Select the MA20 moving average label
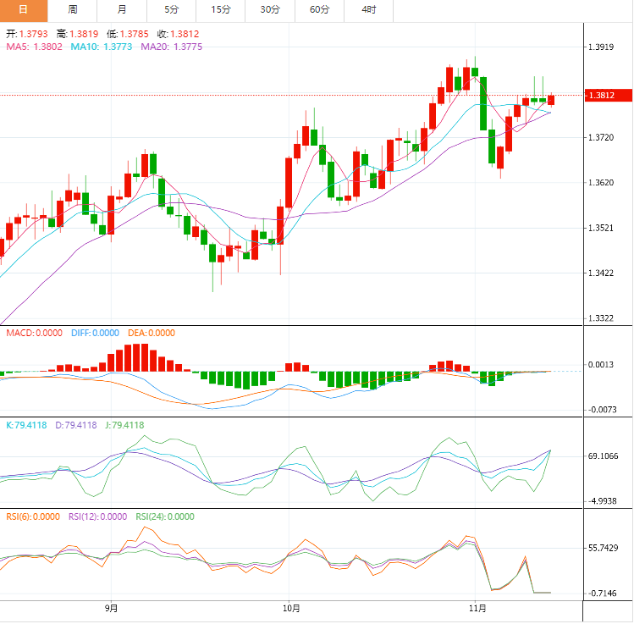This screenshot has width=634, height=624. coord(171,47)
